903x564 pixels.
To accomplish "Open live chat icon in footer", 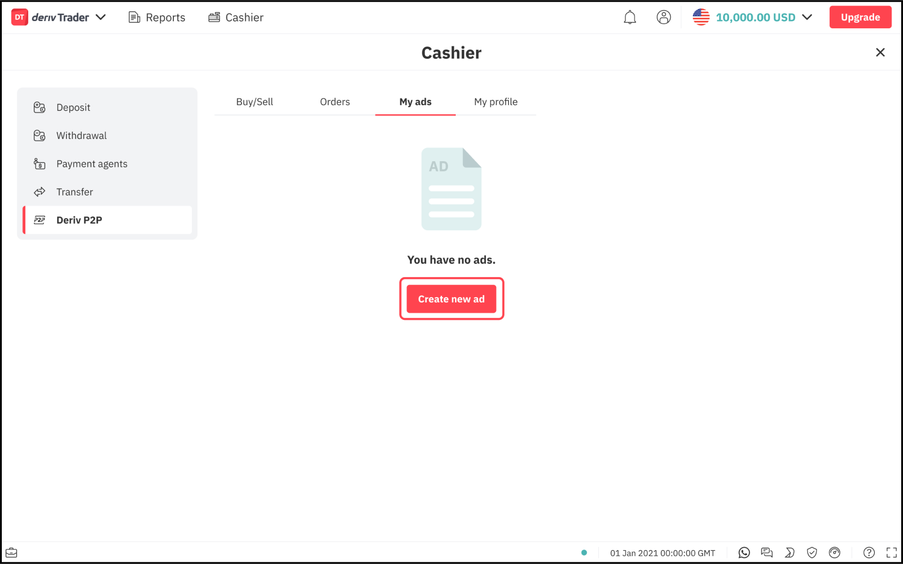I will click(766, 553).
